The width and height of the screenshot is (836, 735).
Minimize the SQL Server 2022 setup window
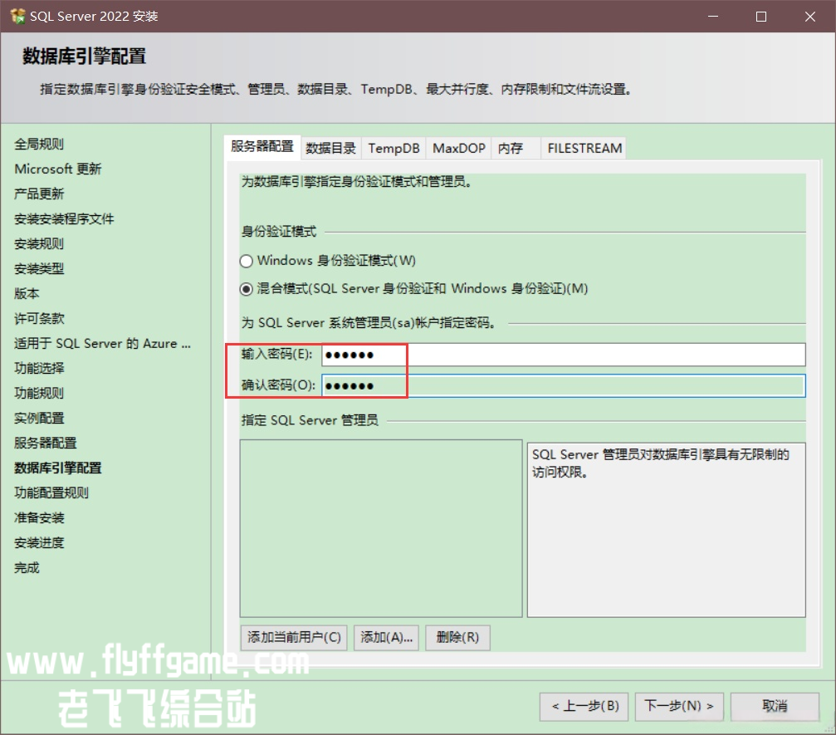point(713,17)
